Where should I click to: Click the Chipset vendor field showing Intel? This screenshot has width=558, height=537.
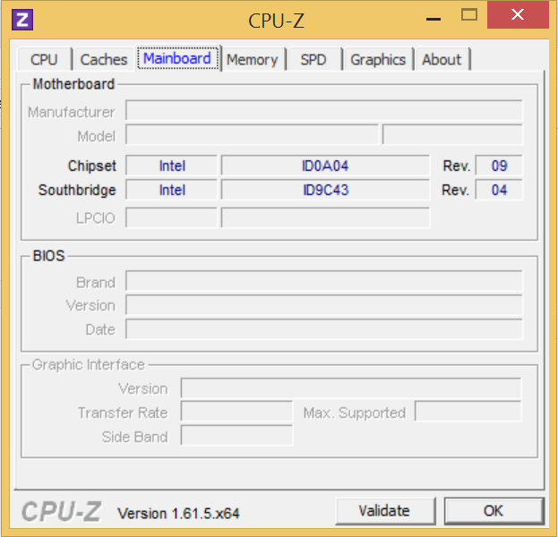point(172,166)
